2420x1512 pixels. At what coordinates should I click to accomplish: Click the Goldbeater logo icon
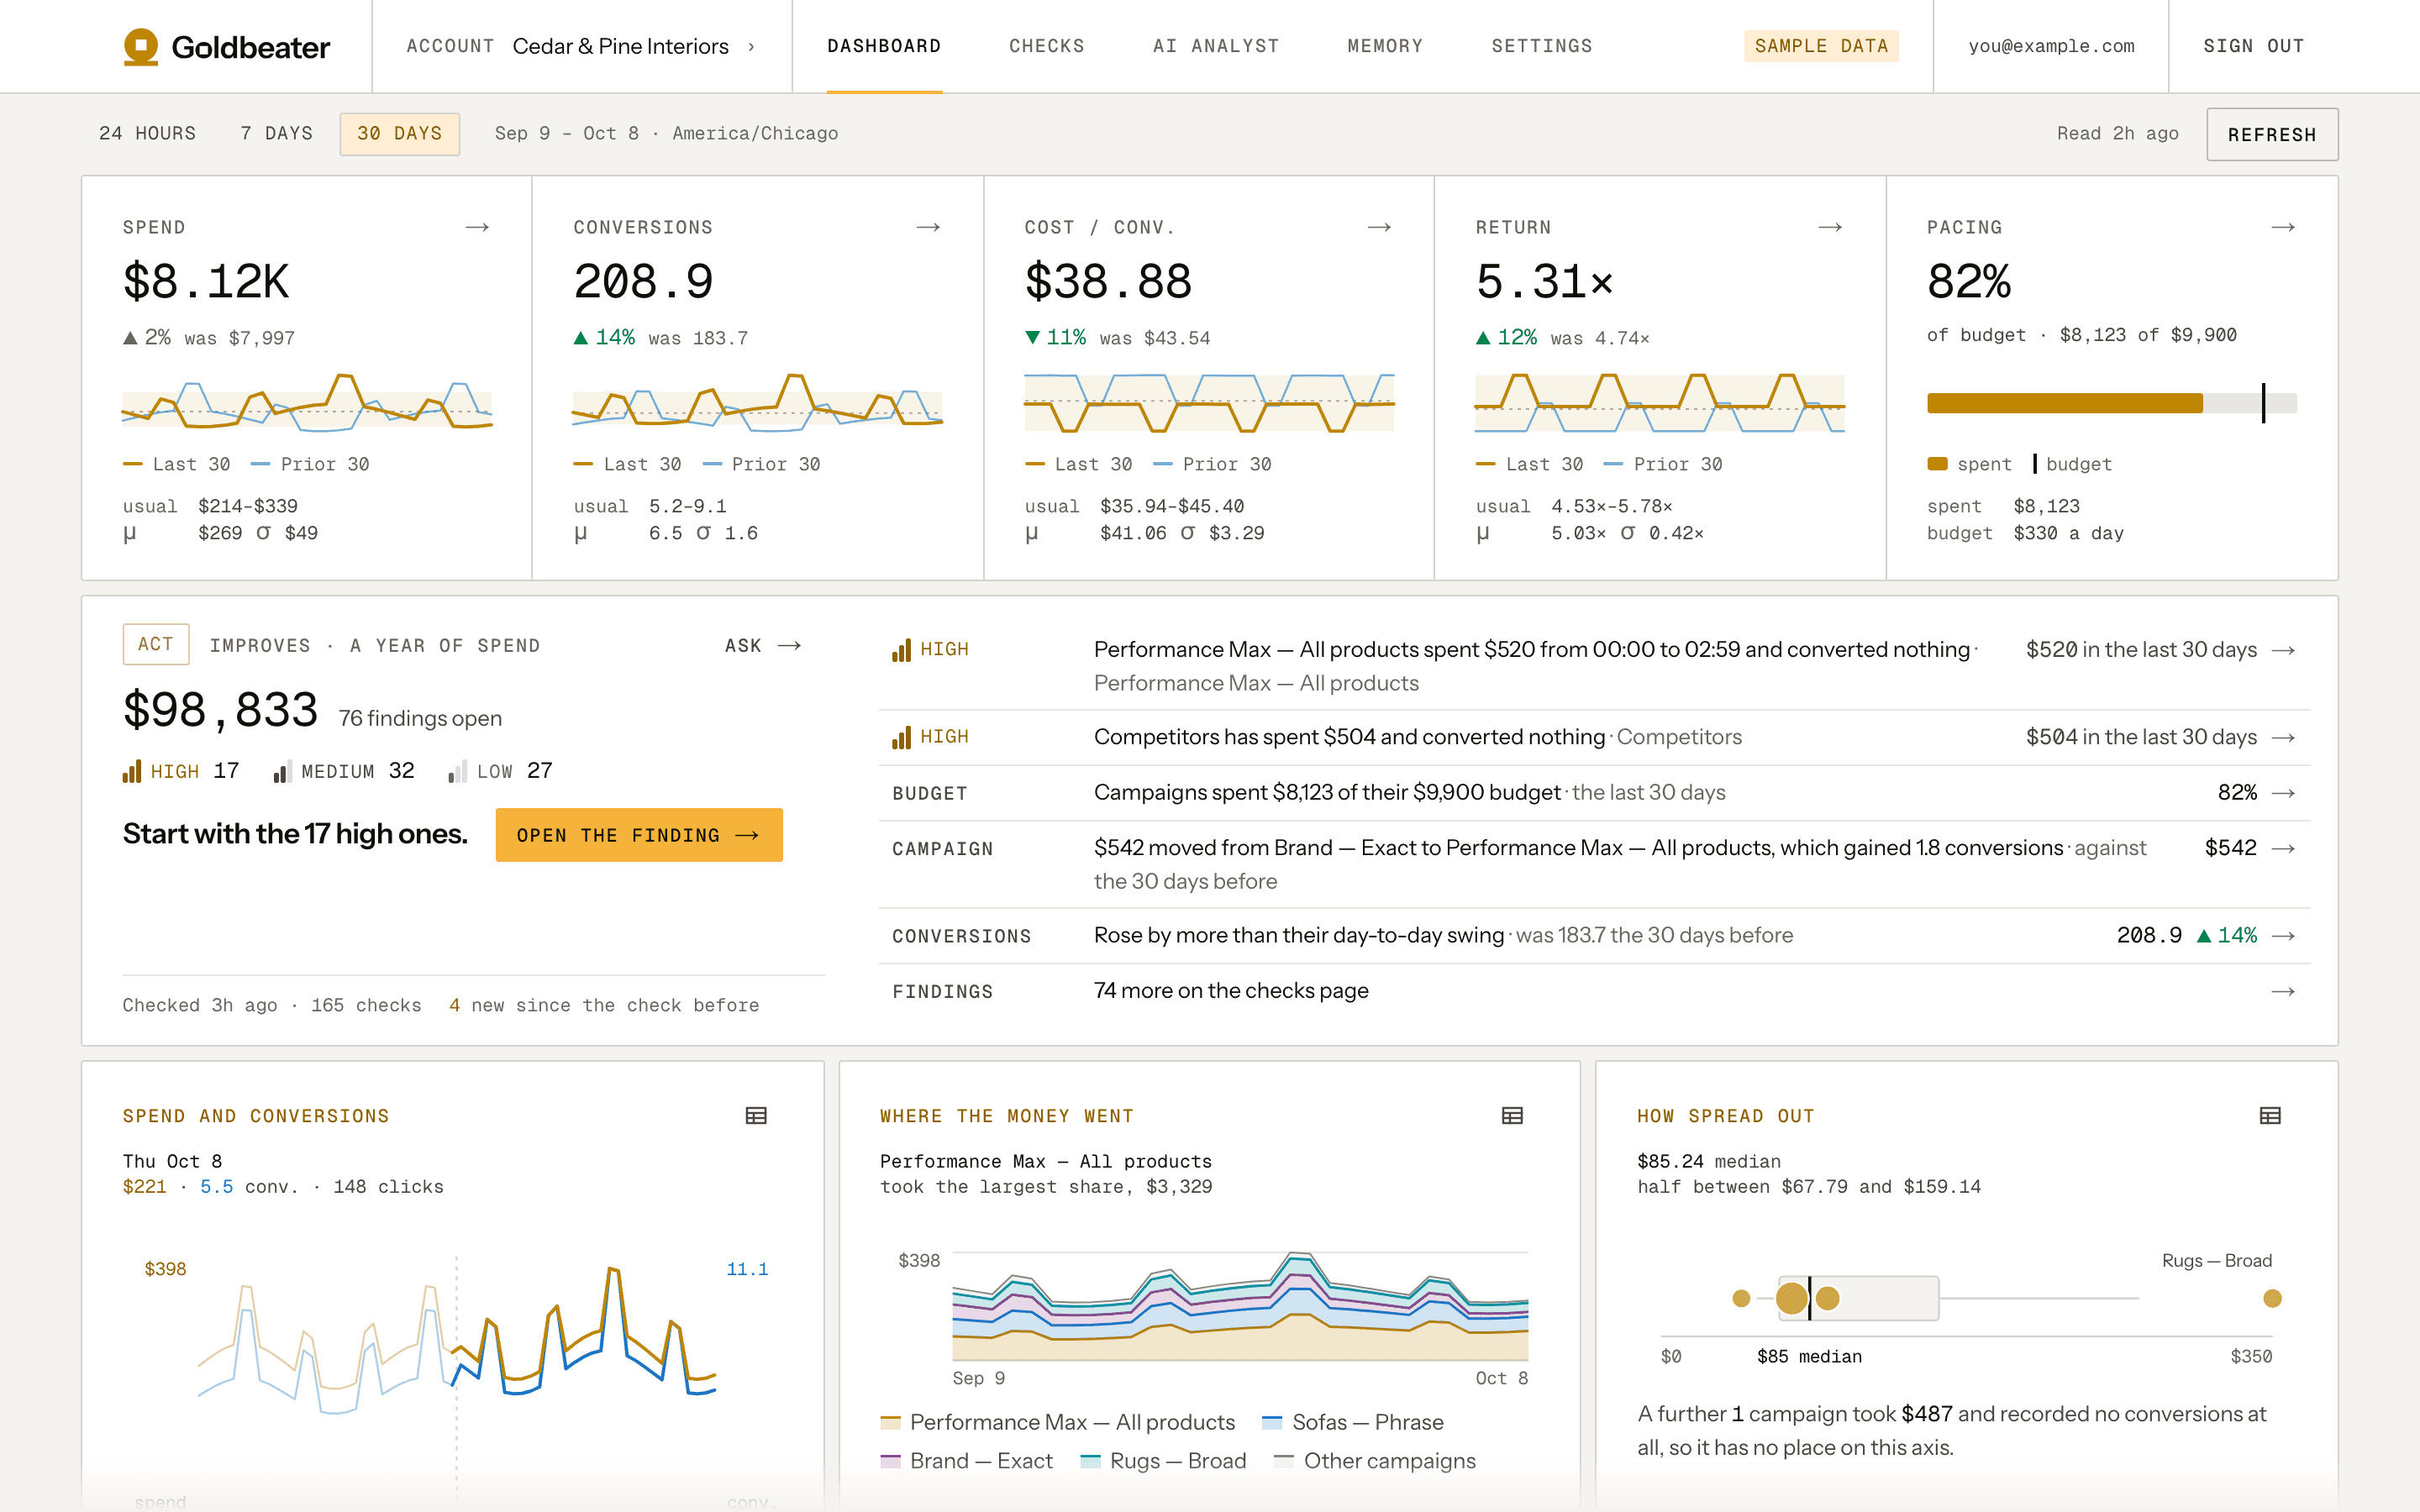141,46
